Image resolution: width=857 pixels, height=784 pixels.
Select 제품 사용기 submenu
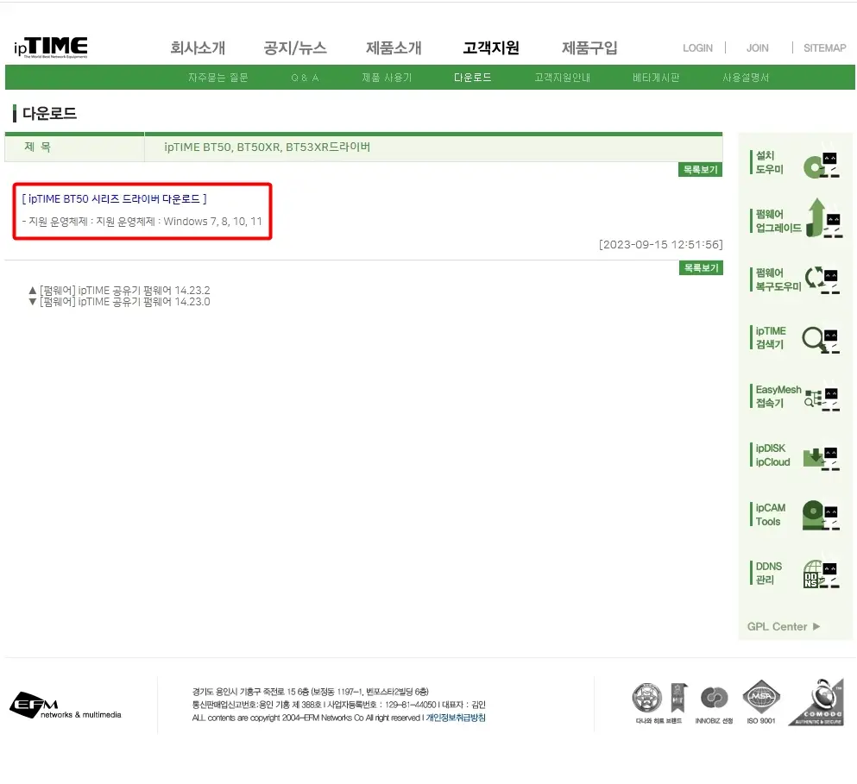pyautogui.click(x=387, y=78)
